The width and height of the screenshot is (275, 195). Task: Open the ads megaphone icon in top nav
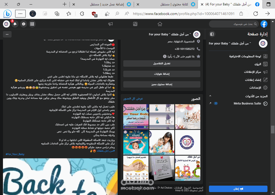[x=110, y=24]
